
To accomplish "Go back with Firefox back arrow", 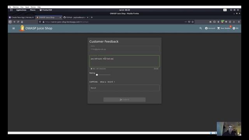I will (x=11, y=22).
